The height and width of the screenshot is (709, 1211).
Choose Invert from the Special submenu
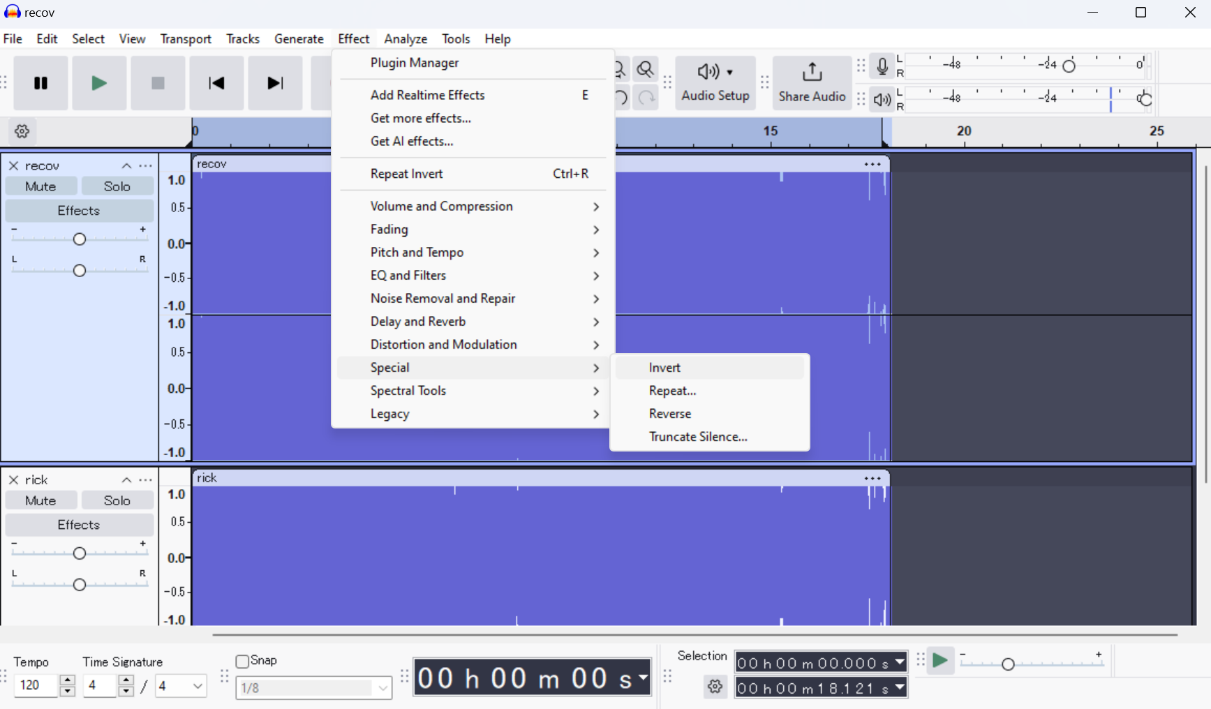click(x=664, y=368)
